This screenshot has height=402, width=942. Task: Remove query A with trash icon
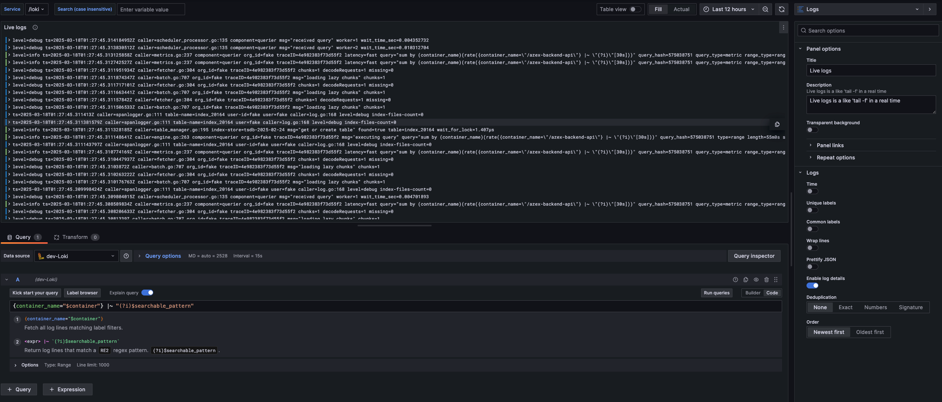coord(767,280)
